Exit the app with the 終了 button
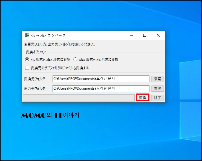202x161 pixels. (157, 98)
